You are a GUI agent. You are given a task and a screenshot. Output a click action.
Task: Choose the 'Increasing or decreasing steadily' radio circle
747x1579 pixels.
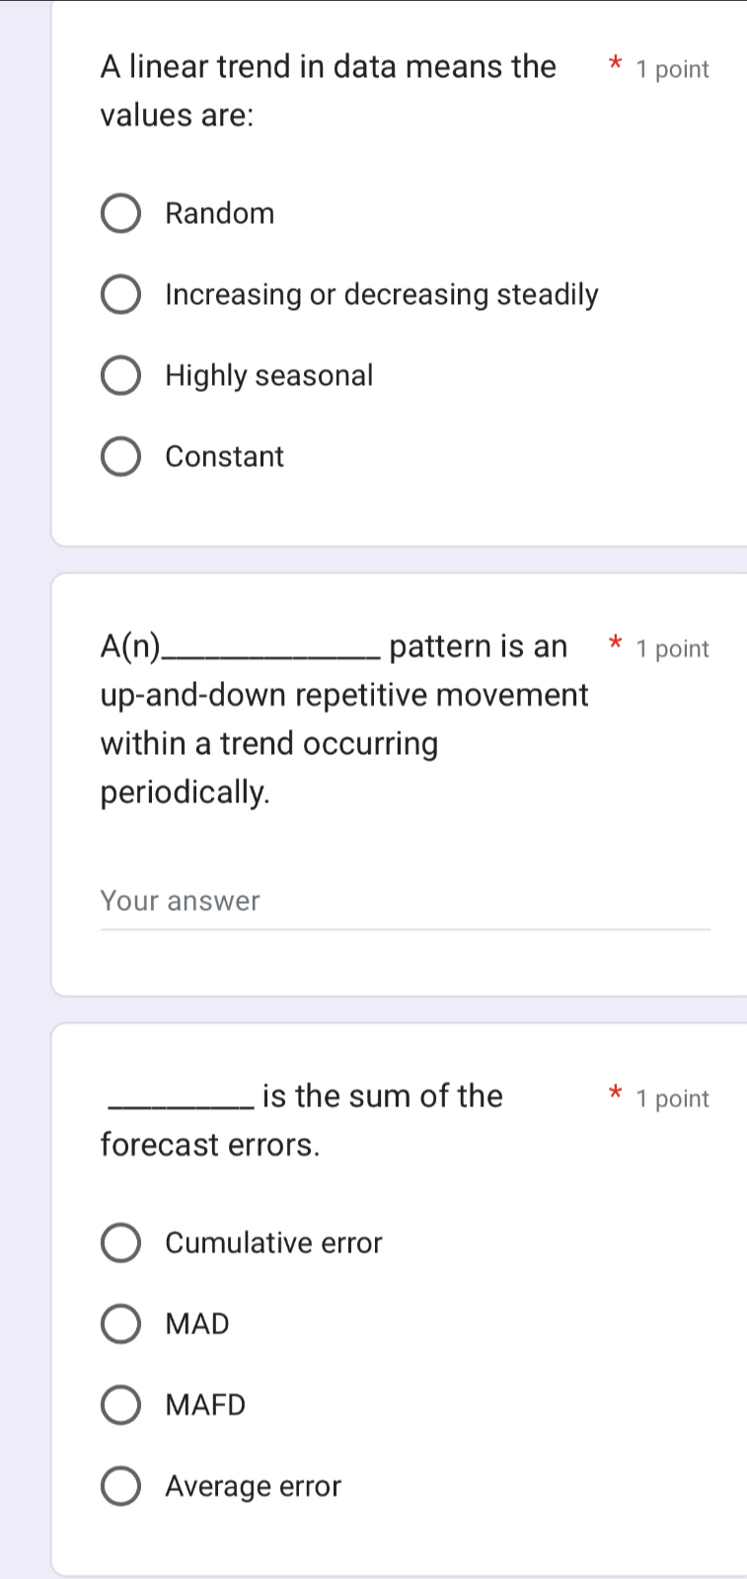121,294
